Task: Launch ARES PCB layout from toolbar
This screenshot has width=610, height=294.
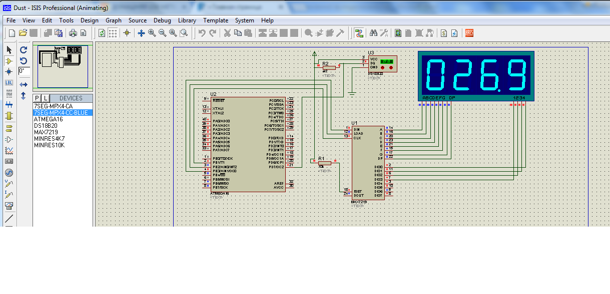Action: 469,33
